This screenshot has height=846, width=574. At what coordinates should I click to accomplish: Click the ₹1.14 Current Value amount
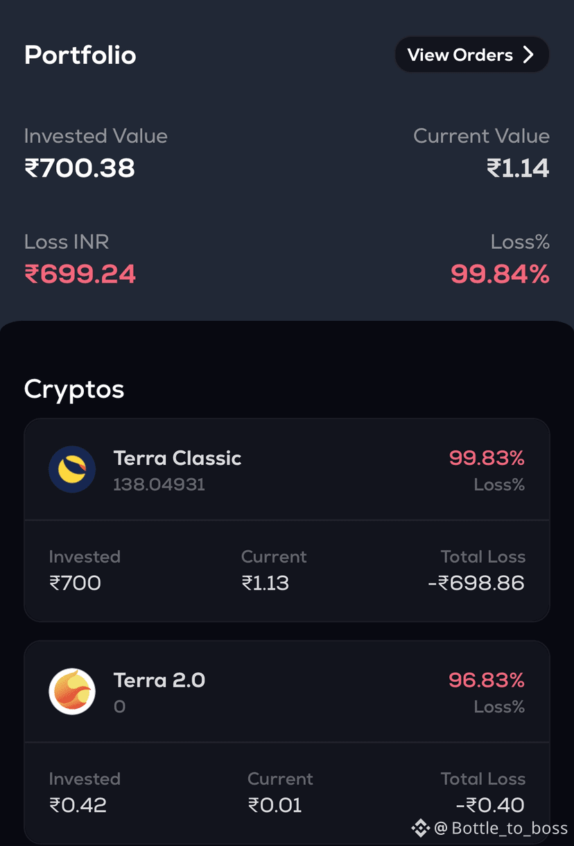click(518, 168)
